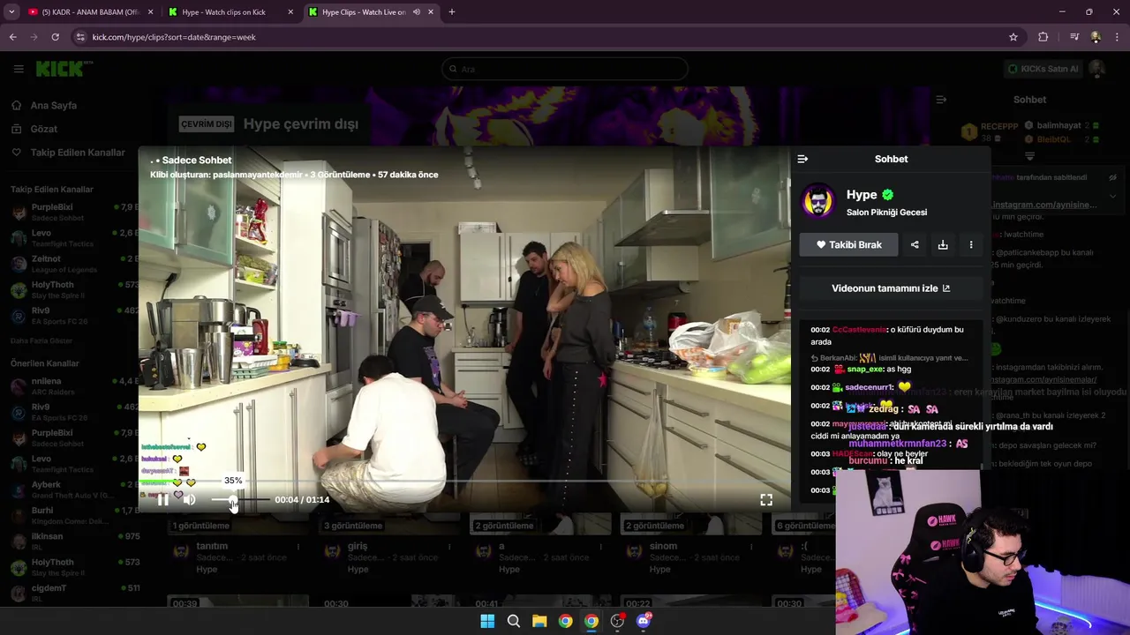
Task: Open the Kick hamburger menu
Action: (x=19, y=69)
